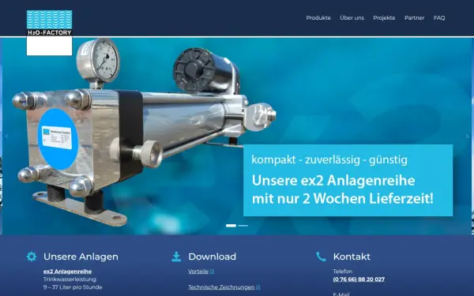Open the Partner page
Screen dimensions: 474x296
click(x=414, y=18)
